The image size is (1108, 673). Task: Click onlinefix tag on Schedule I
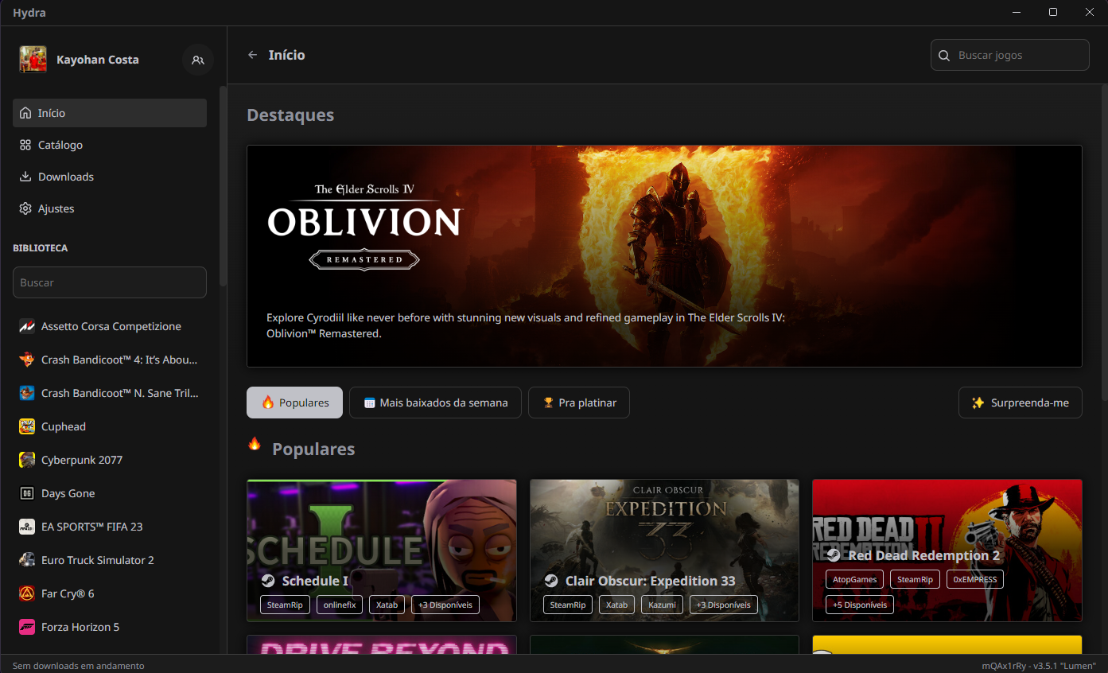coord(340,605)
